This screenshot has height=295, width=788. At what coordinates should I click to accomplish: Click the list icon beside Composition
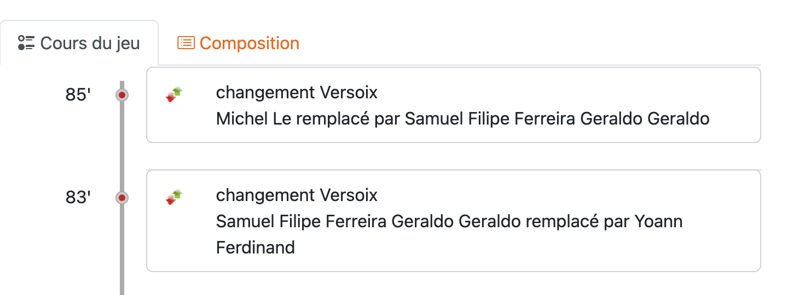(186, 43)
